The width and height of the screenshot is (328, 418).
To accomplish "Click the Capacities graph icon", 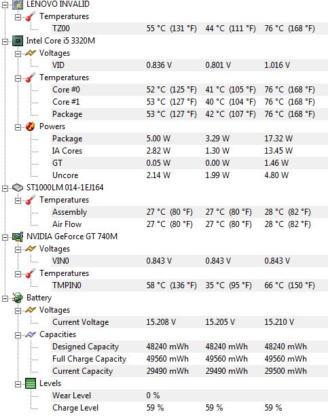I will click(31, 334).
